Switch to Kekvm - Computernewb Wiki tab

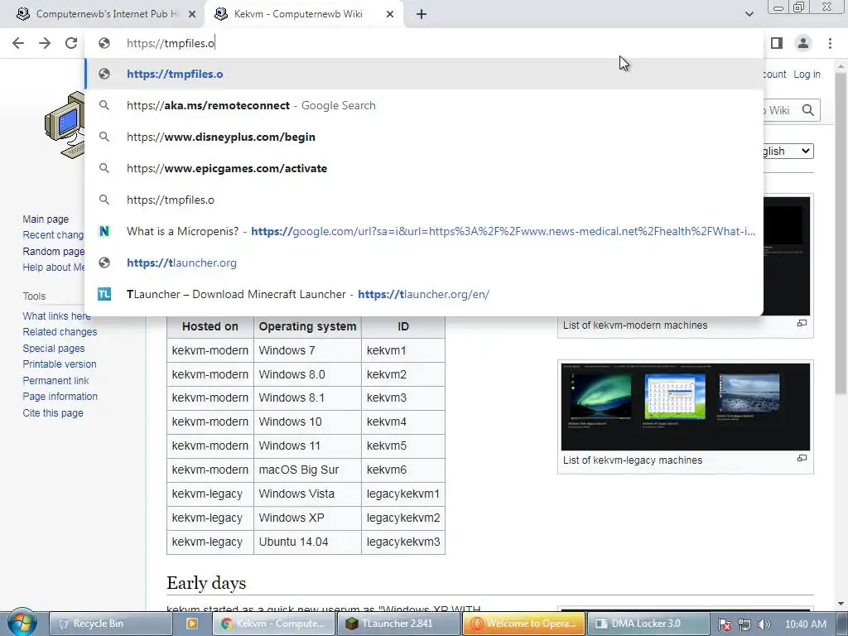[x=304, y=14]
